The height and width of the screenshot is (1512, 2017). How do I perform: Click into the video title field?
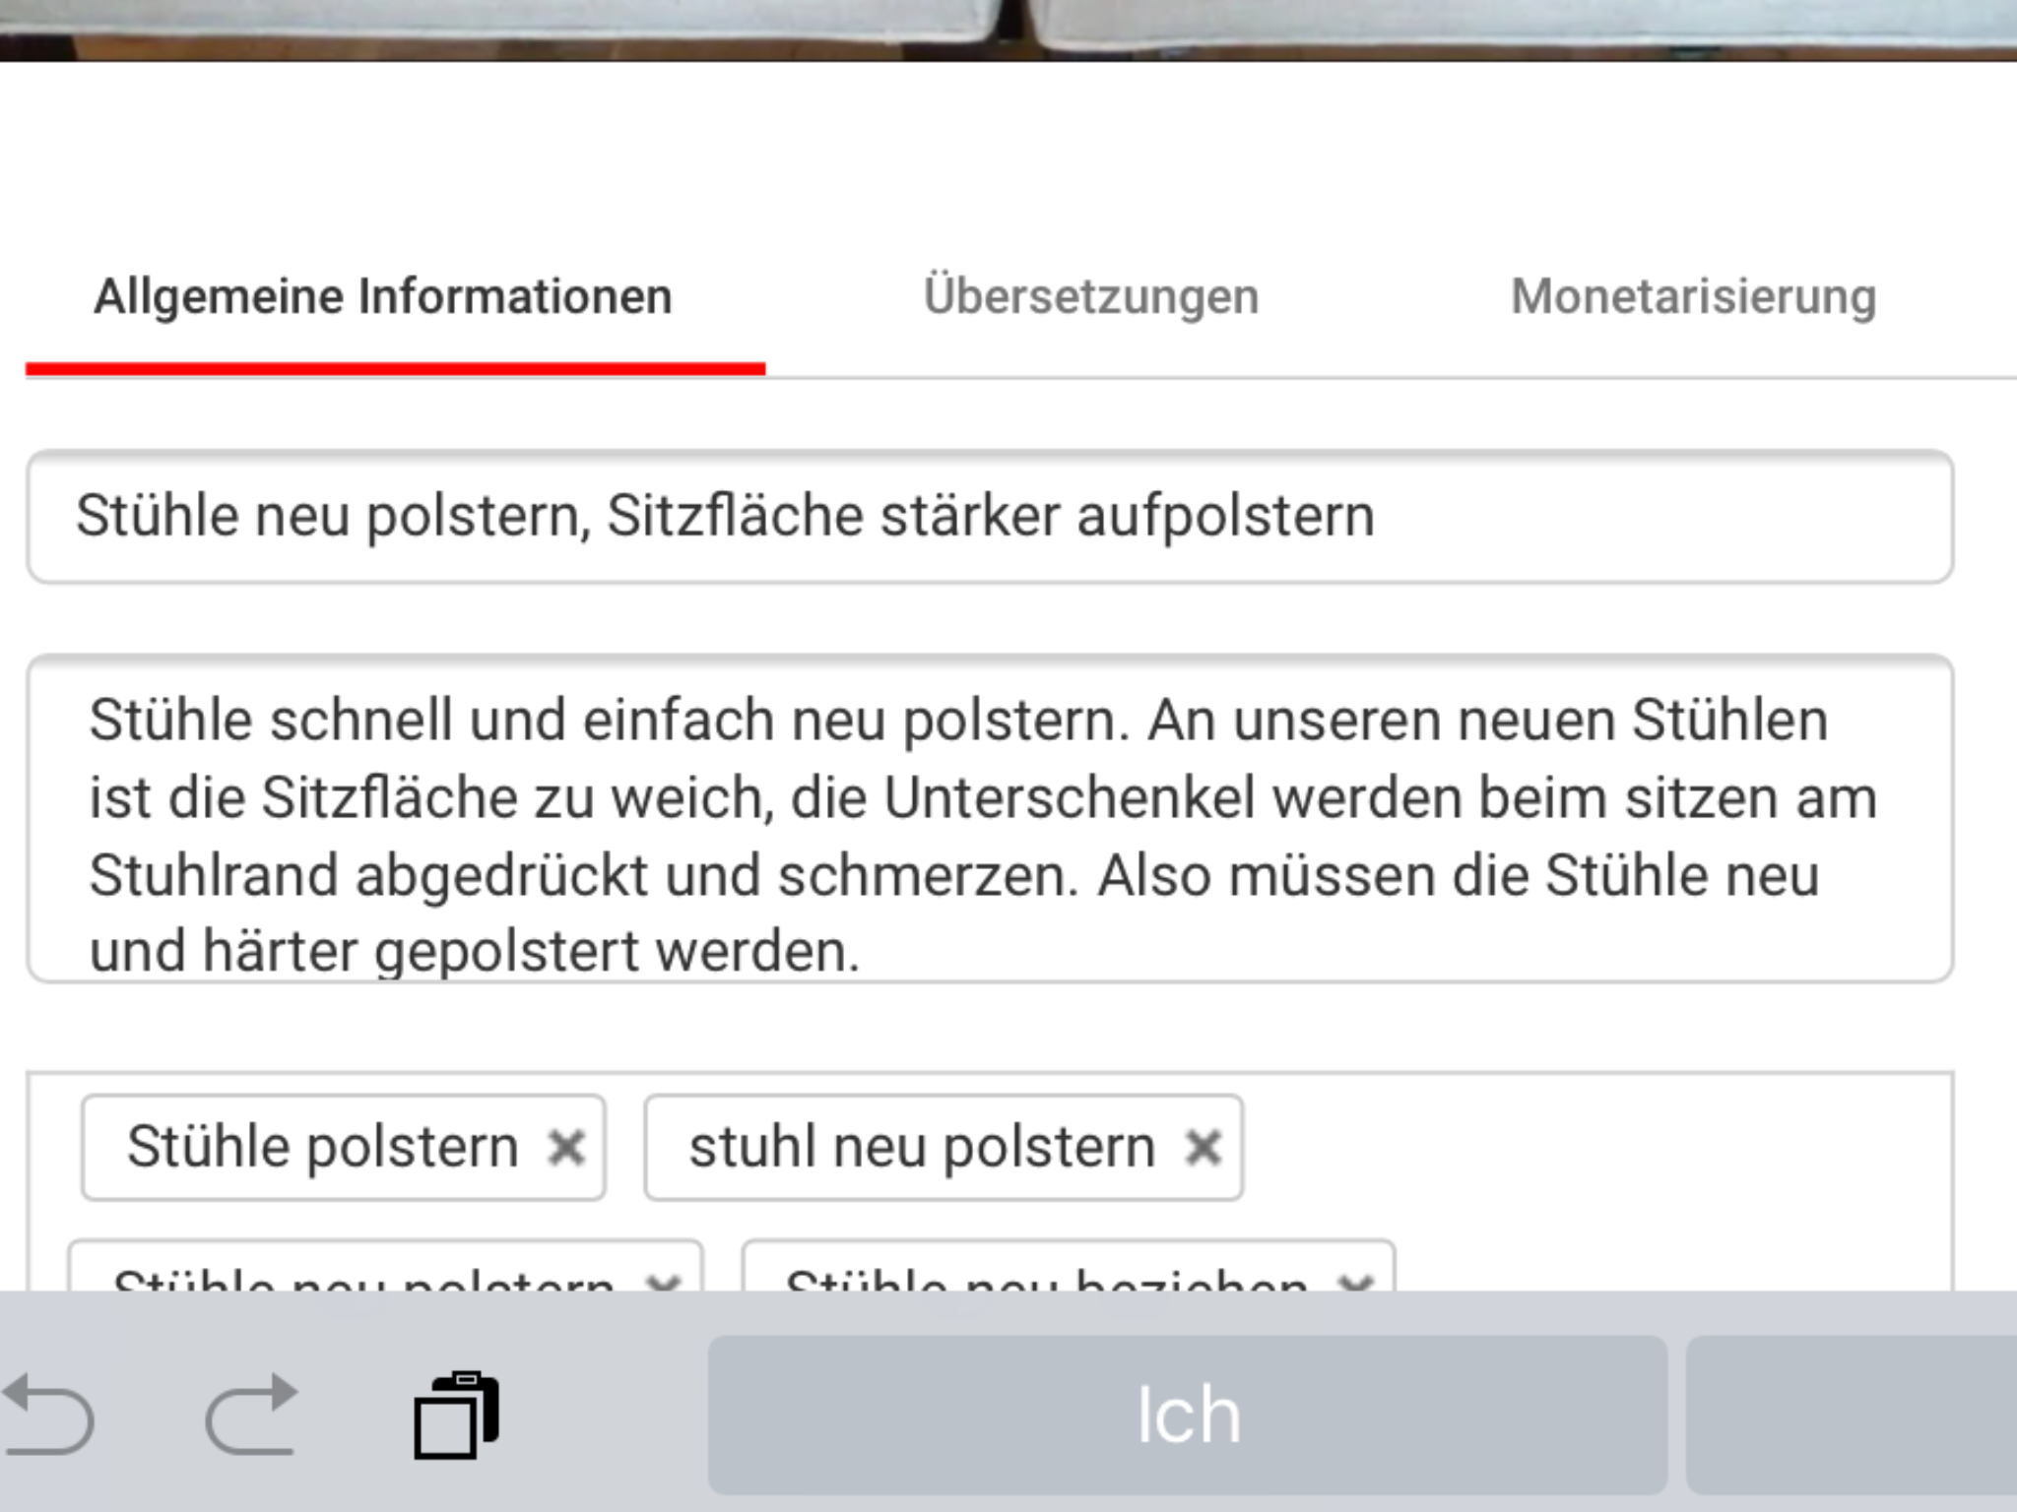pyautogui.click(x=989, y=517)
